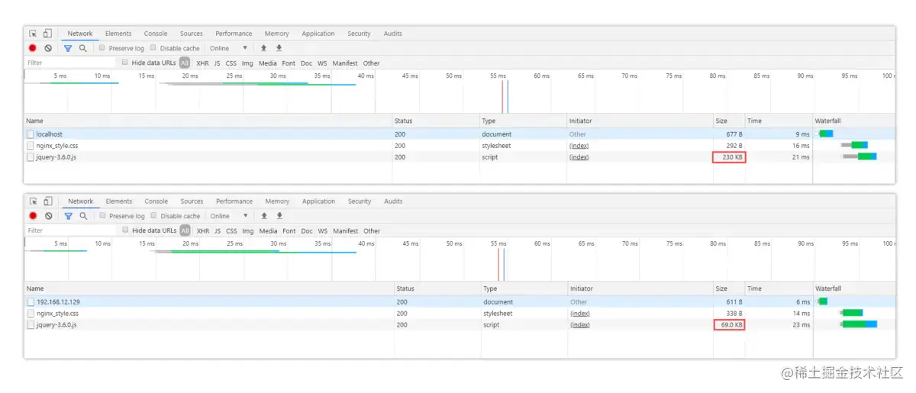Viewport: 916px width, 393px height.
Task: Select jquery-3.6.0.js row in lower panel
Action: tap(460, 325)
